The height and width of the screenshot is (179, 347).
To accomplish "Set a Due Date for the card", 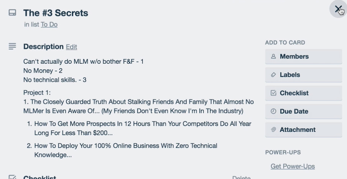I will click(x=304, y=111).
